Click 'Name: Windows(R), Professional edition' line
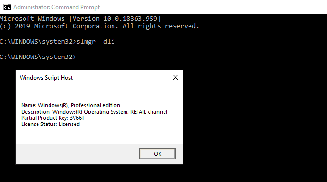The height and width of the screenshot is (182, 327). (x=71, y=105)
